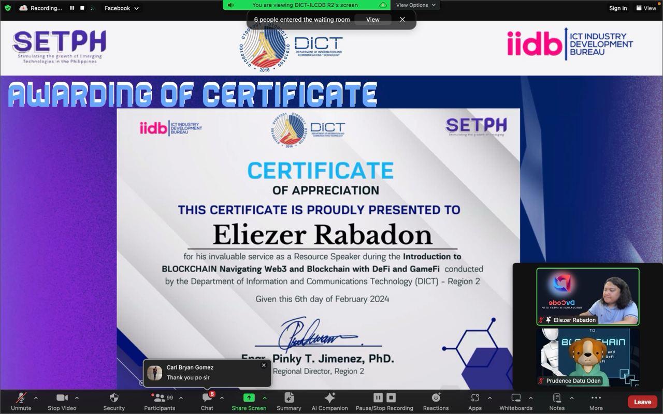Stop Video camera button
The width and height of the screenshot is (663, 414).
(62, 402)
